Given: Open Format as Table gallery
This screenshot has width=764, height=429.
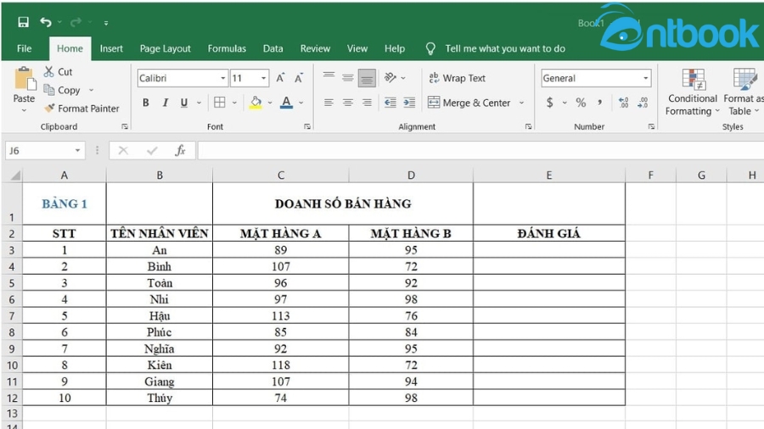Looking at the screenshot, I should coord(744,92).
